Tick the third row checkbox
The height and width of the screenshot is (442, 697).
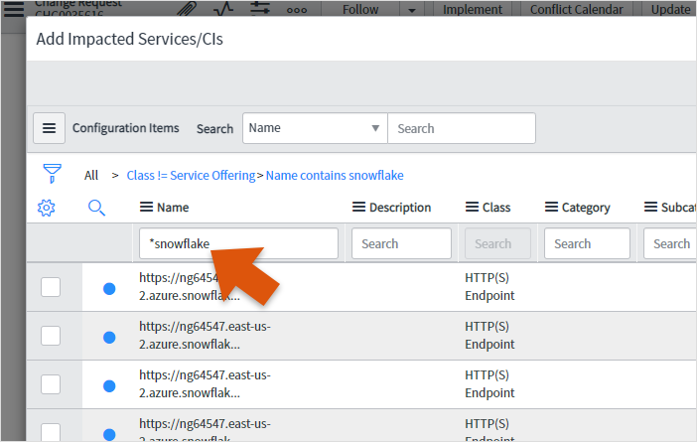coord(51,385)
